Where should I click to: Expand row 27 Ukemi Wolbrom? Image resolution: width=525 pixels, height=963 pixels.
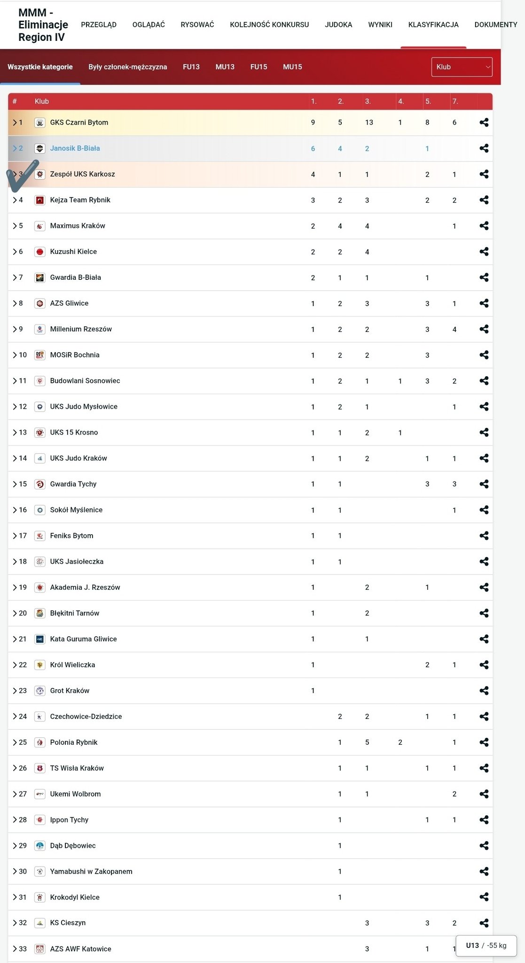[15, 794]
